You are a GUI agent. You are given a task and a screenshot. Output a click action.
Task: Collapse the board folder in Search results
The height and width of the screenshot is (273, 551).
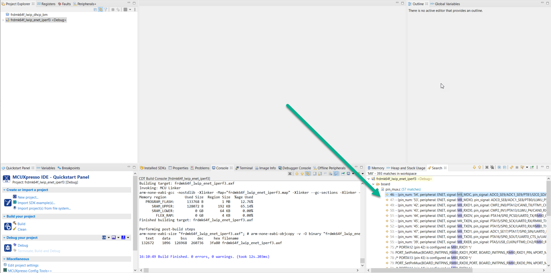(373, 184)
